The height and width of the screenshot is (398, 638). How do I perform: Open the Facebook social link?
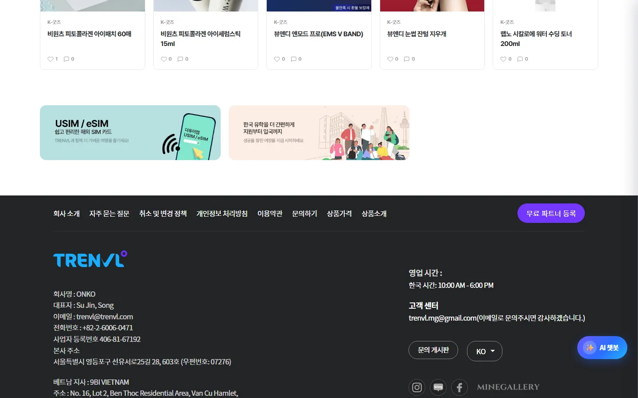click(459, 387)
